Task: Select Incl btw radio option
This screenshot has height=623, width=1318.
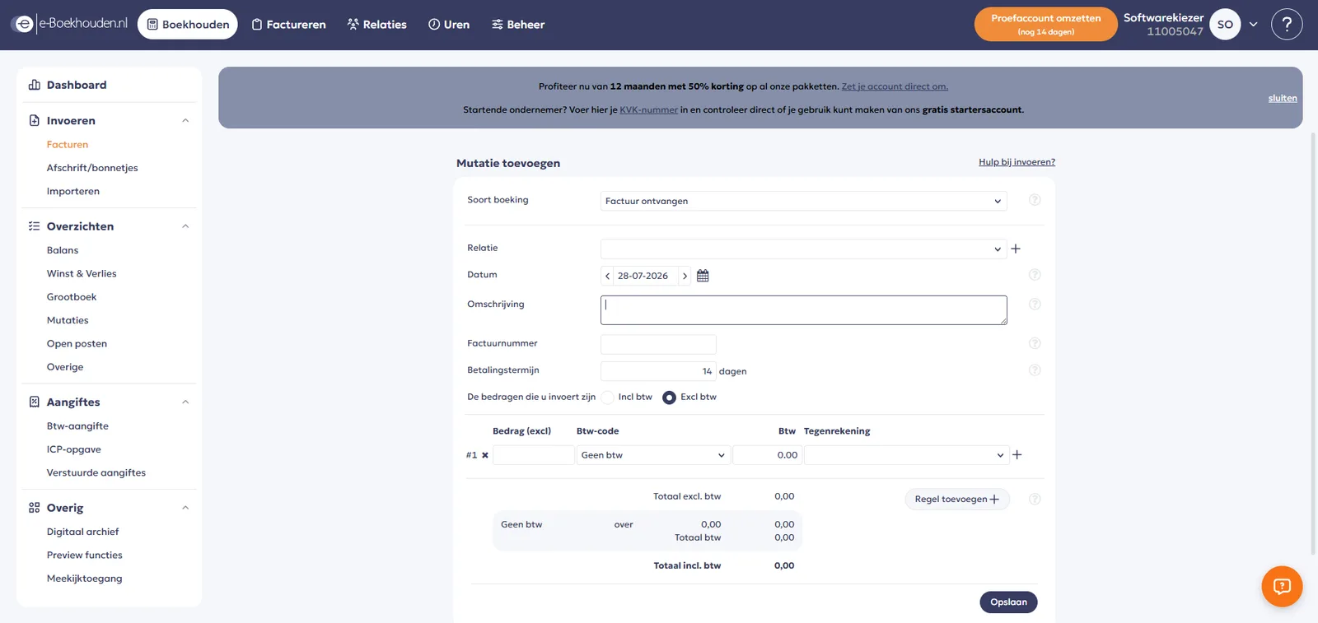Action: coord(608,398)
